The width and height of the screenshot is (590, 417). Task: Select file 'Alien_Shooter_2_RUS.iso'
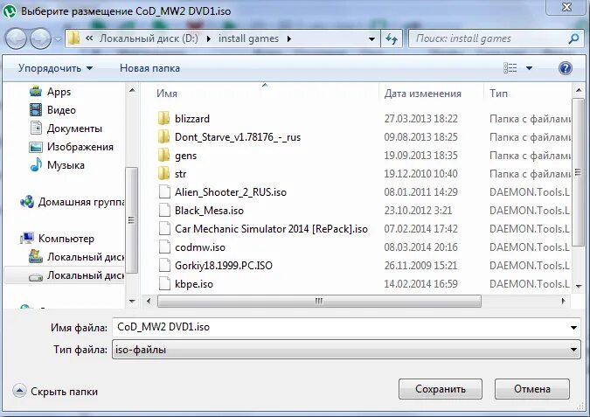click(x=231, y=192)
